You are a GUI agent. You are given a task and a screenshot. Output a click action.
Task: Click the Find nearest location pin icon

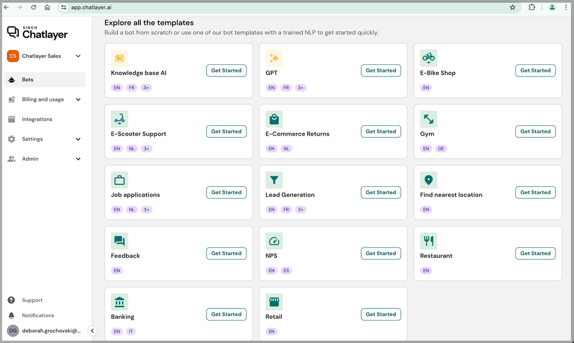(x=428, y=180)
